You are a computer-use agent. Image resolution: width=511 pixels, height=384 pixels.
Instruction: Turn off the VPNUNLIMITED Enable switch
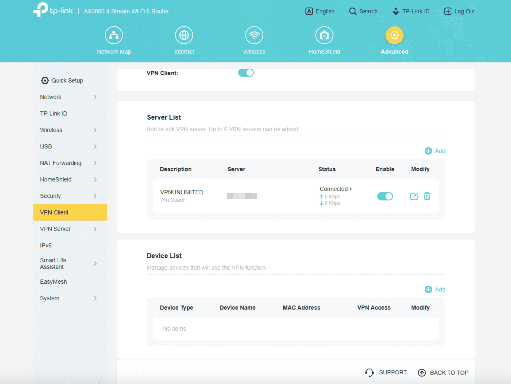coord(385,196)
